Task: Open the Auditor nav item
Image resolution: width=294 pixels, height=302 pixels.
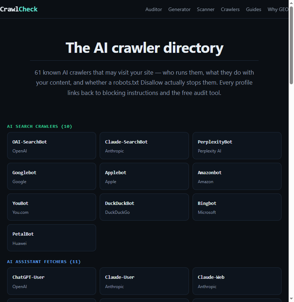Action: 154,9
